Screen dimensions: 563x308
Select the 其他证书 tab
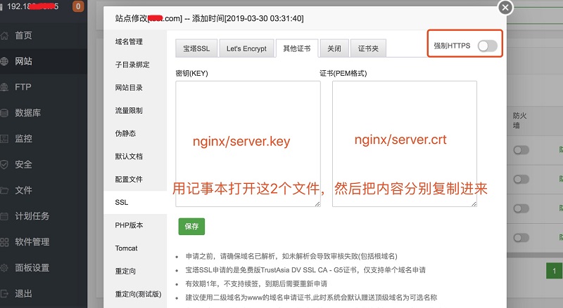click(297, 48)
